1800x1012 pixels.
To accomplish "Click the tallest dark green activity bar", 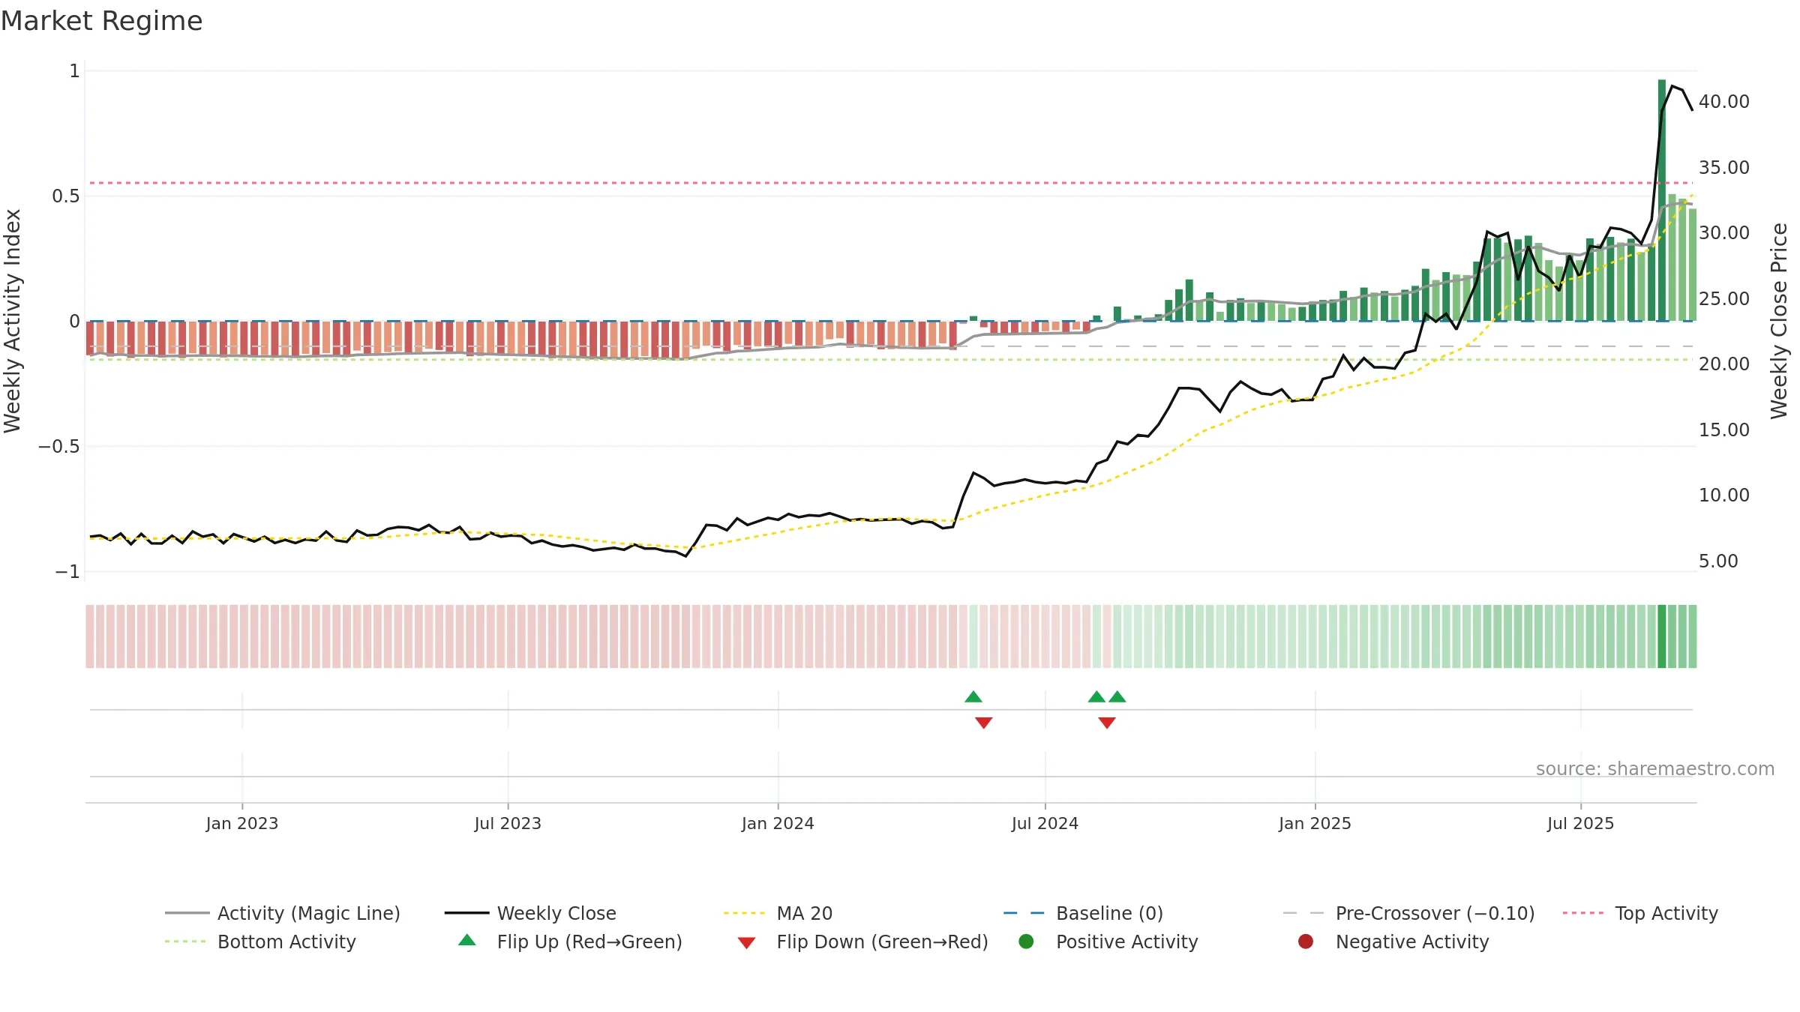I will [x=1662, y=200].
